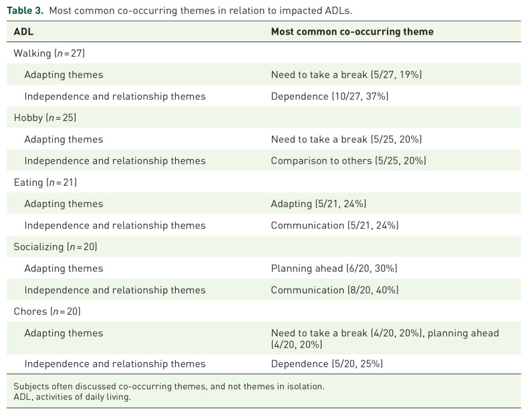Click the Table 3 caption label
The width and height of the screenshot is (528, 415).
point(25,11)
